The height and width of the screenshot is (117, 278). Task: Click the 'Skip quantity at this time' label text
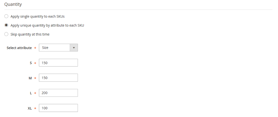coord(30,34)
